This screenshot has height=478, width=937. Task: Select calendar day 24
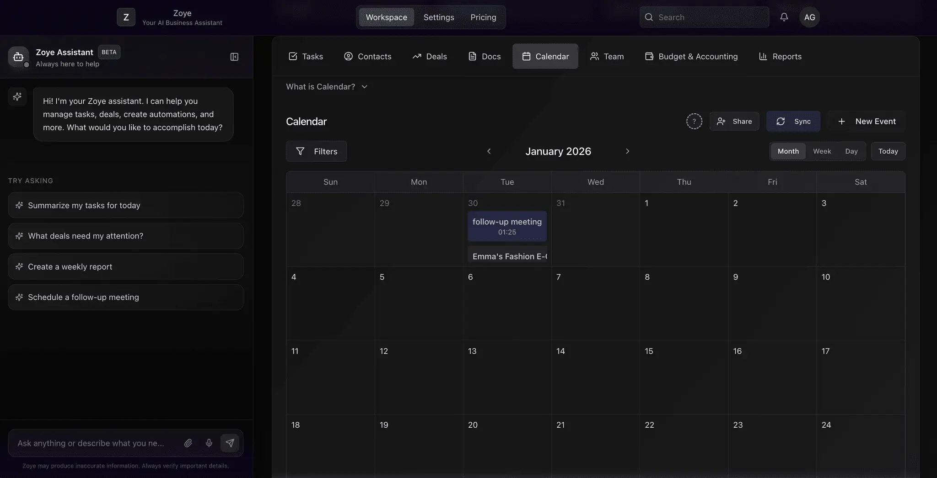click(x=861, y=446)
